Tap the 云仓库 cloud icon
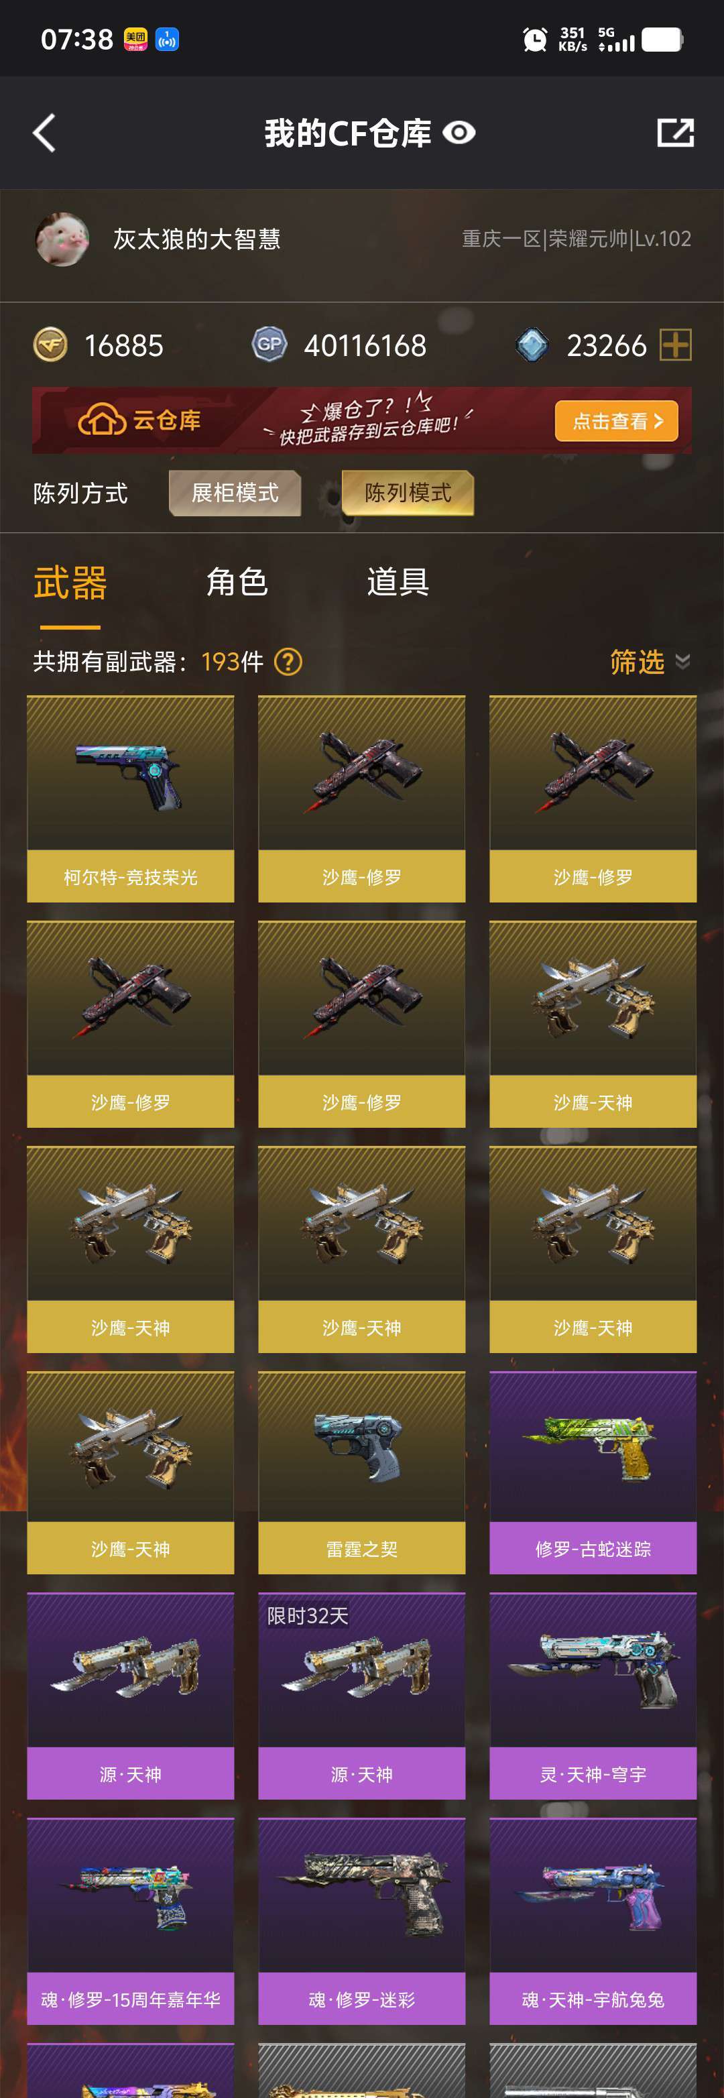The width and height of the screenshot is (724, 2098). coord(102,420)
